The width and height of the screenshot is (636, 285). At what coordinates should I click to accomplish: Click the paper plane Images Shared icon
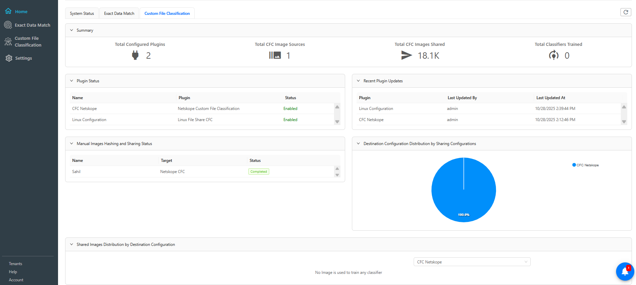pyautogui.click(x=407, y=55)
